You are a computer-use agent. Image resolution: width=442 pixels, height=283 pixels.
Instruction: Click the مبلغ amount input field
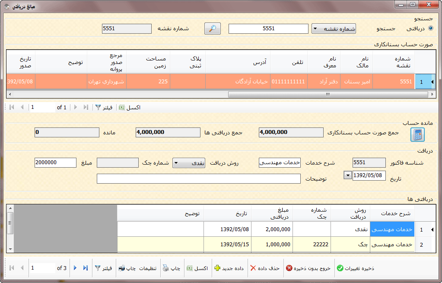click(55, 162)
